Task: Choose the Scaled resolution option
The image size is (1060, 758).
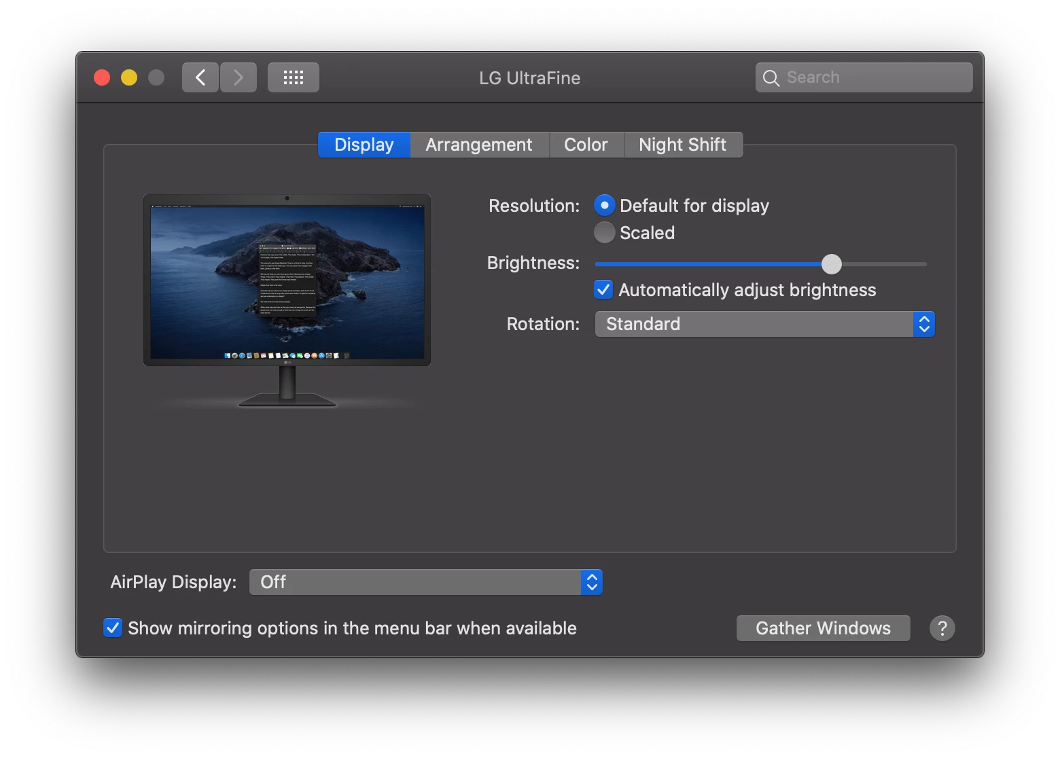Action: coord(604,232)
